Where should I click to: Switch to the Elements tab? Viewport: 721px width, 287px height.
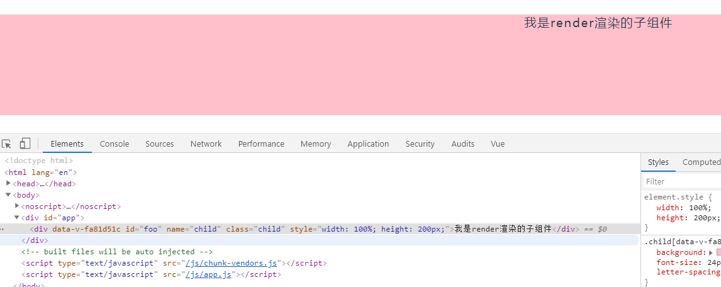(x=67, y=144)
